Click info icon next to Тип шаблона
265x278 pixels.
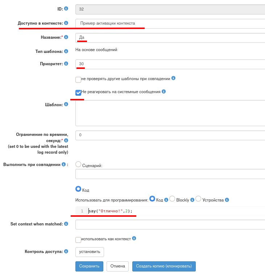pos(66,51)
